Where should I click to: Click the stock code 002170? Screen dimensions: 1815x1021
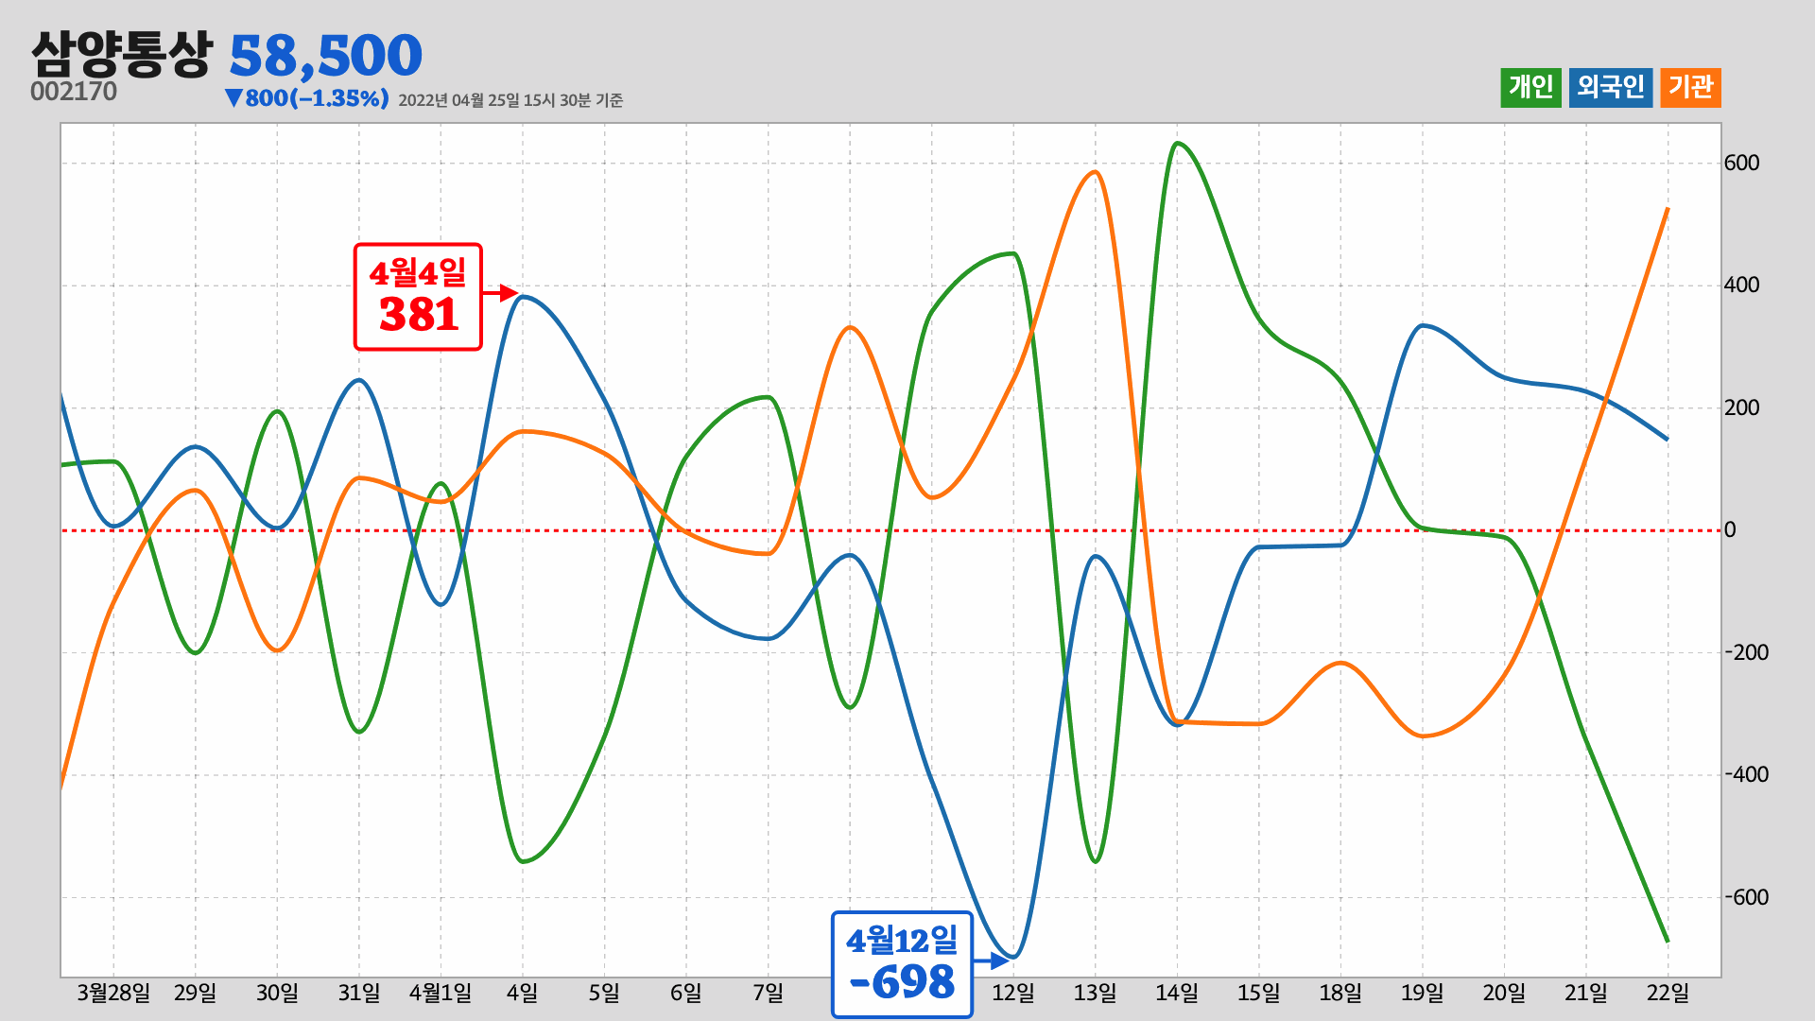[x=74, y=92]
